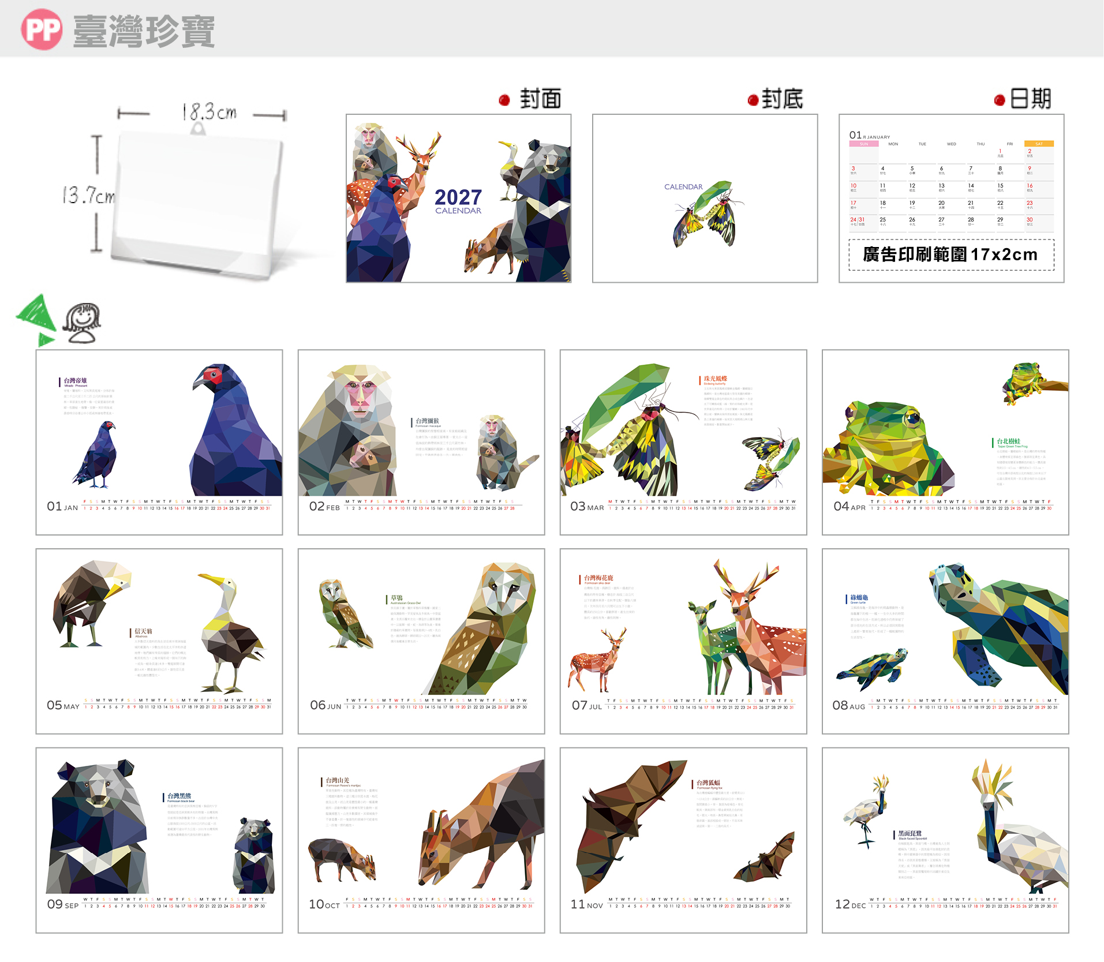Click the red dot beside 封底
Viewport: 1104px width, 962px height.
(753, 100)
